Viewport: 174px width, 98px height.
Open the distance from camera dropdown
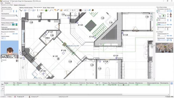tap(165, 11)
